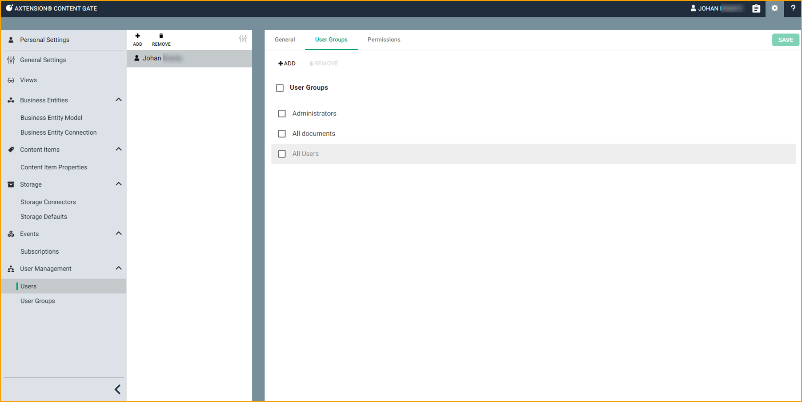Open Storage Defaults
Image resolution: width=802 pixels, height=402 pixels.
44,217
